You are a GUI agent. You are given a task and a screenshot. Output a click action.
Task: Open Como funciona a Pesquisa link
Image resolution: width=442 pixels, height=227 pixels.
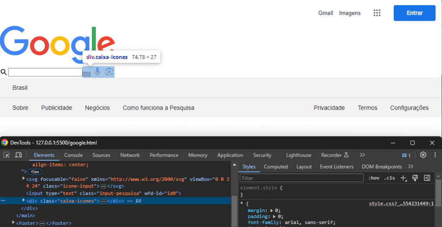pyautogui.click(x=158, y=108)
